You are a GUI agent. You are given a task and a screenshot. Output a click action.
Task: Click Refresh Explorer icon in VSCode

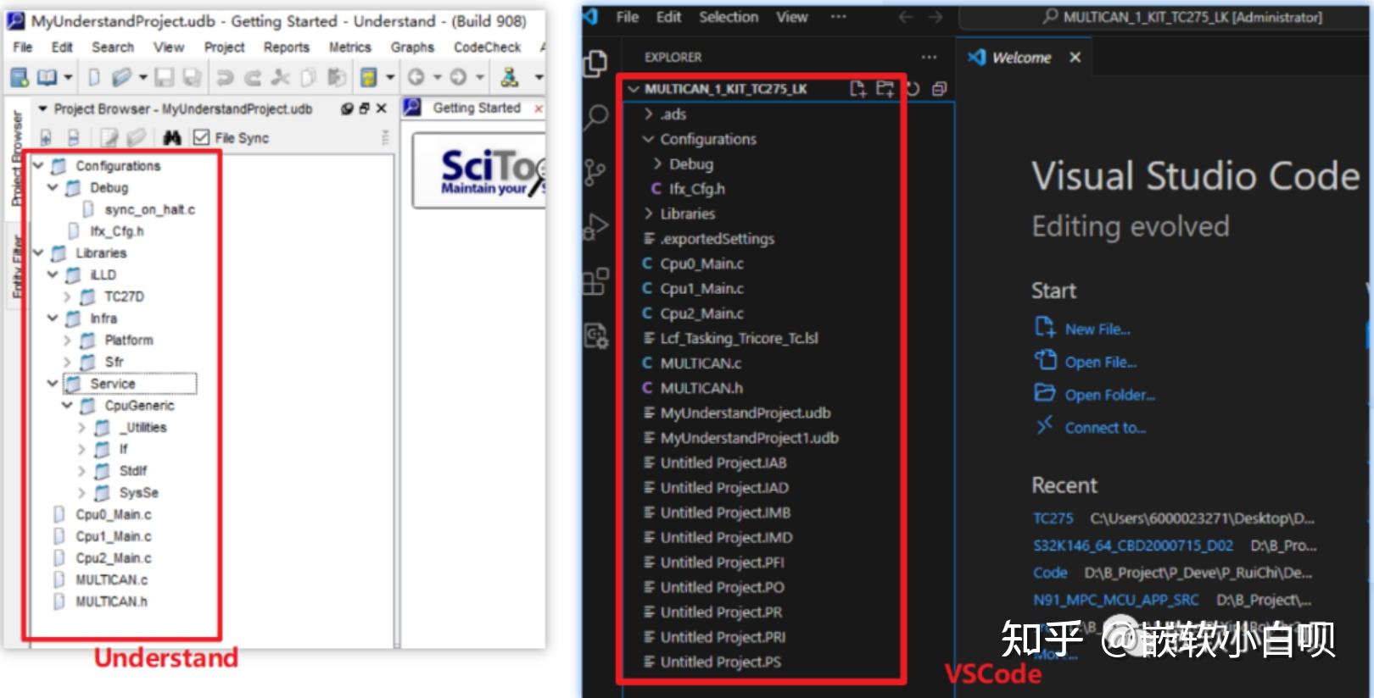click(913, 89)
